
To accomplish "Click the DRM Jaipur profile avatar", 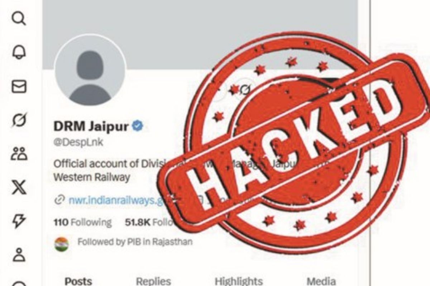I will click(x=90, y=69).
